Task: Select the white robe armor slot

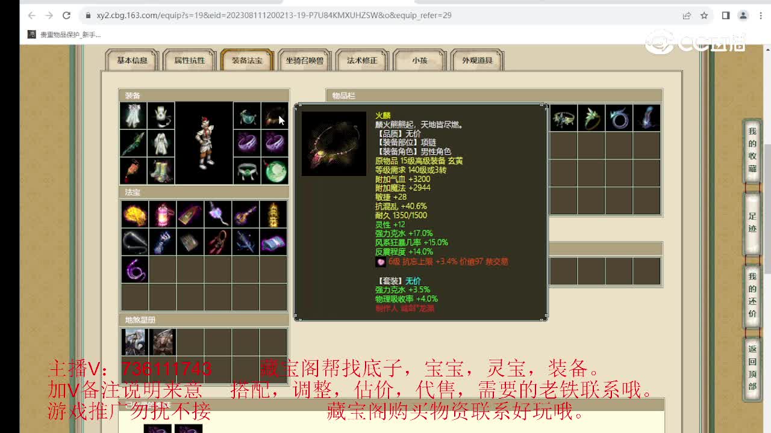Action: 161,143
